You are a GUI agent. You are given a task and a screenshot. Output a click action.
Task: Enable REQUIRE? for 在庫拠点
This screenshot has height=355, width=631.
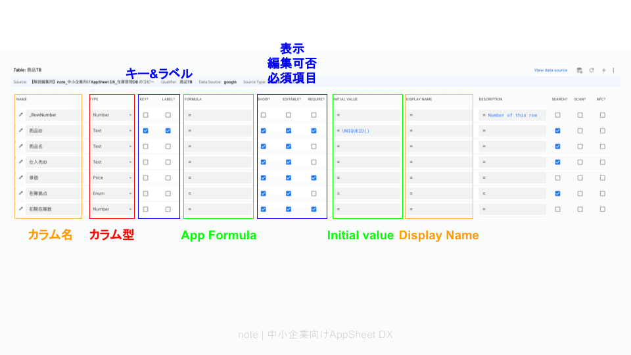pos(314,193)
